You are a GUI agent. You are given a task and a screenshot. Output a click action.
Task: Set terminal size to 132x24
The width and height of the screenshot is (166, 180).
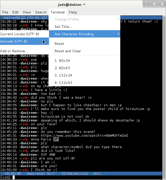[85, 75]
